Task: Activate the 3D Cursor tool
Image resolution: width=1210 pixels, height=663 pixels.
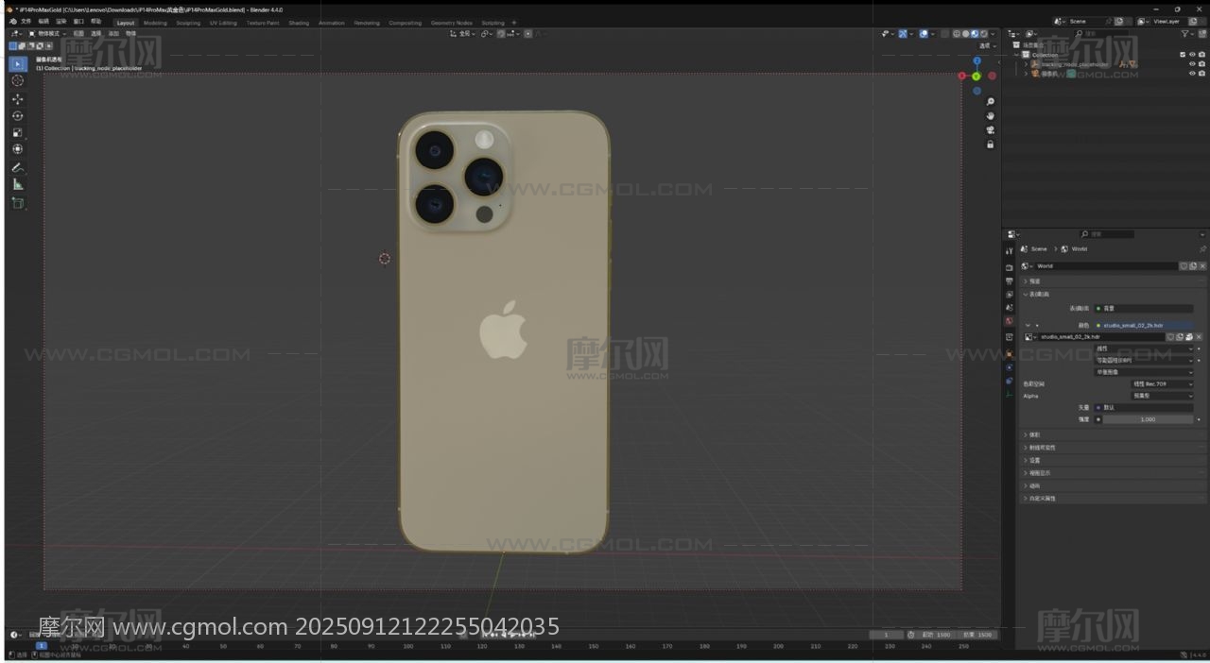Action: [17, 80]
